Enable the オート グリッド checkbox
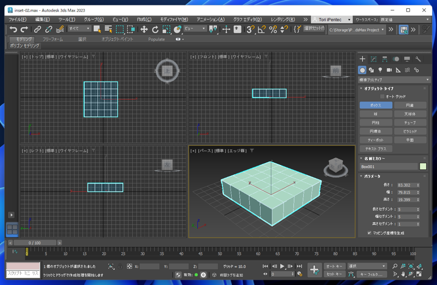The image size is (437, 285). 382,97
